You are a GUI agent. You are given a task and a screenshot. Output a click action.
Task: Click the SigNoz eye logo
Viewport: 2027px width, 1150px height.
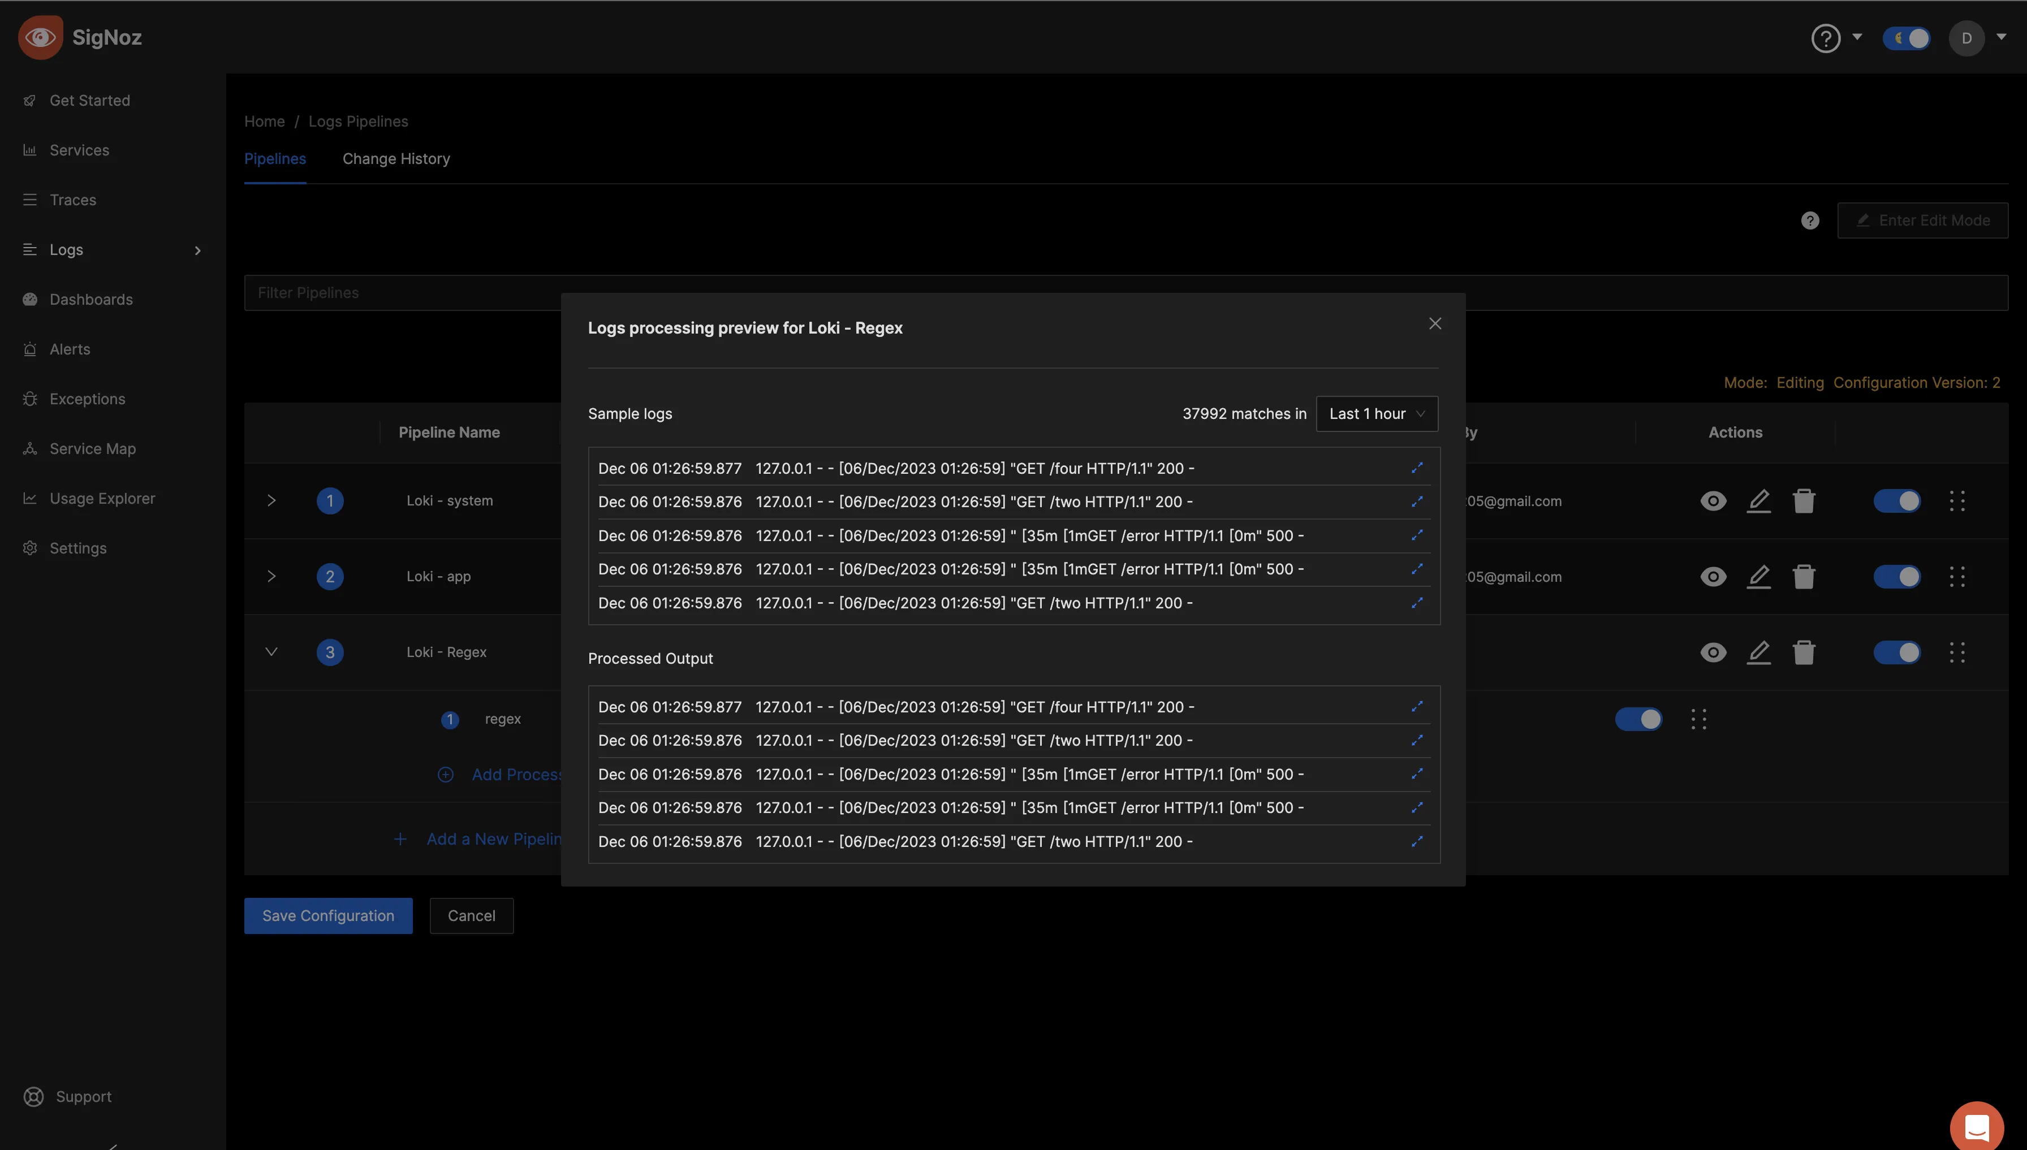coord(40,37)
